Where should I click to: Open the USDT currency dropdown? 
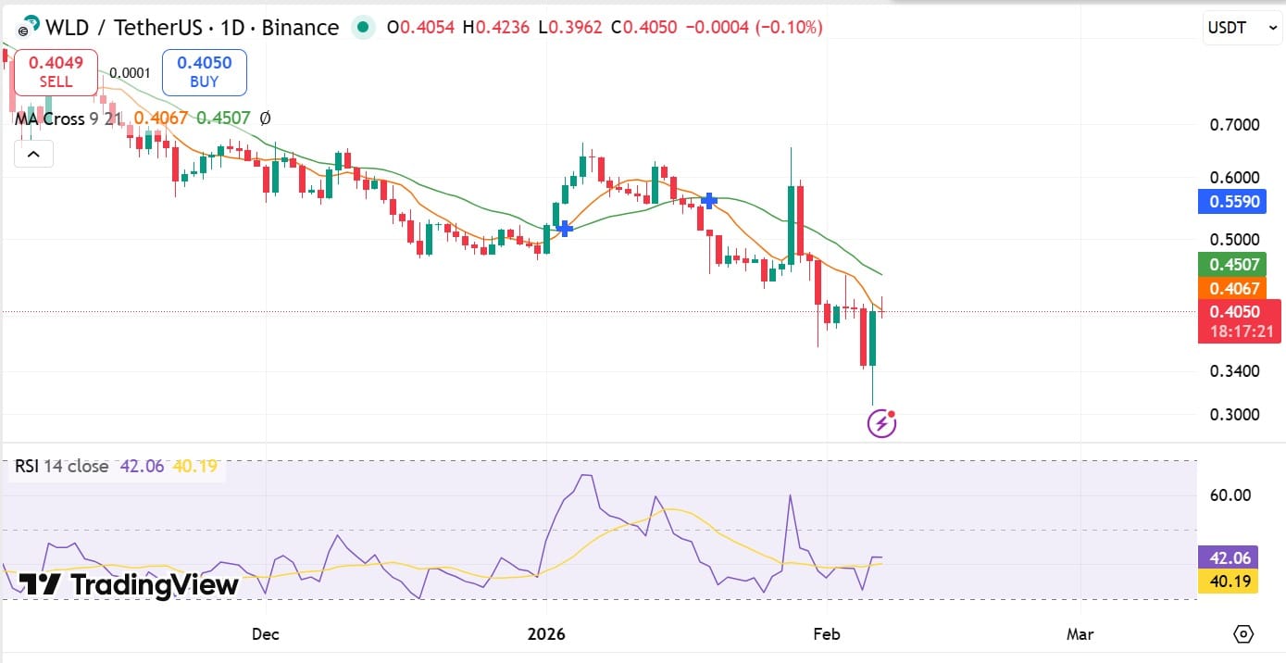pos(1242,27)
